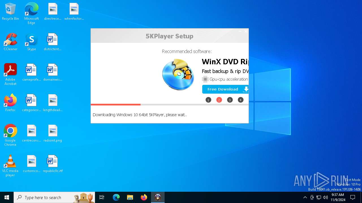Select the customco... image file
Screen dimensions: 362x203
[x=31, y=164]
